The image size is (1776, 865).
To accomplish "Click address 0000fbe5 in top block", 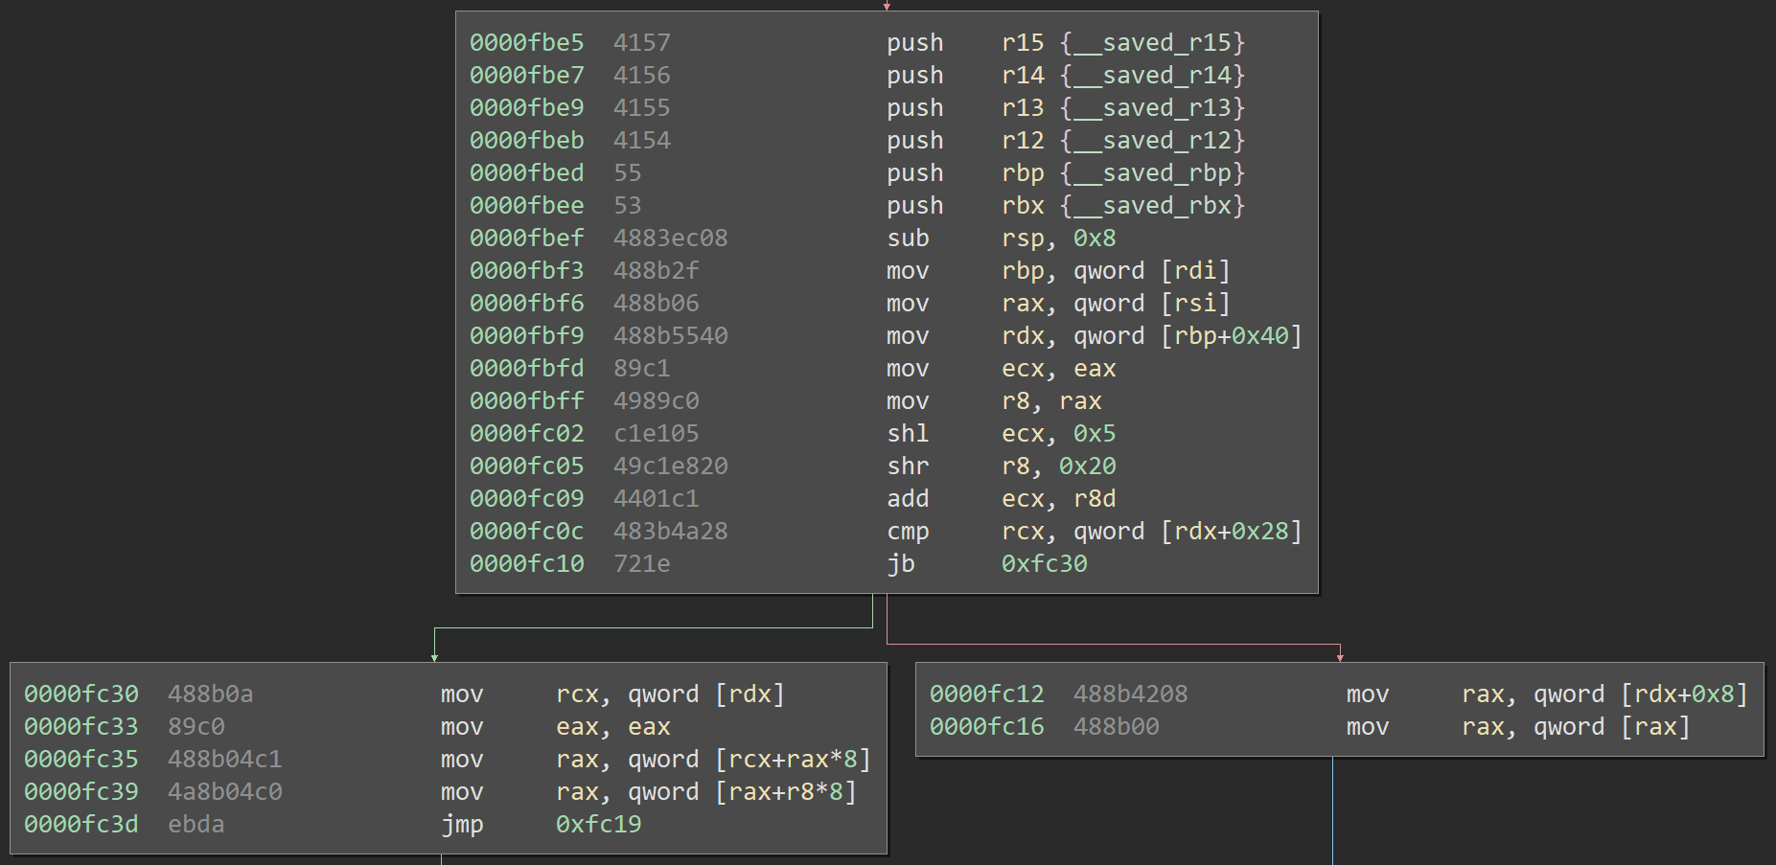I will click(526, 43).
